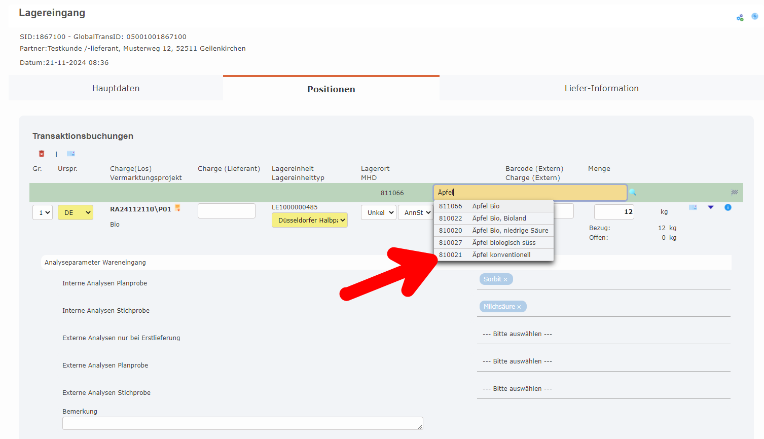Image resolution: width=764 pixels, height=439 pixels.
Task: Click the red delete trash icon
Action: [42, 154]
